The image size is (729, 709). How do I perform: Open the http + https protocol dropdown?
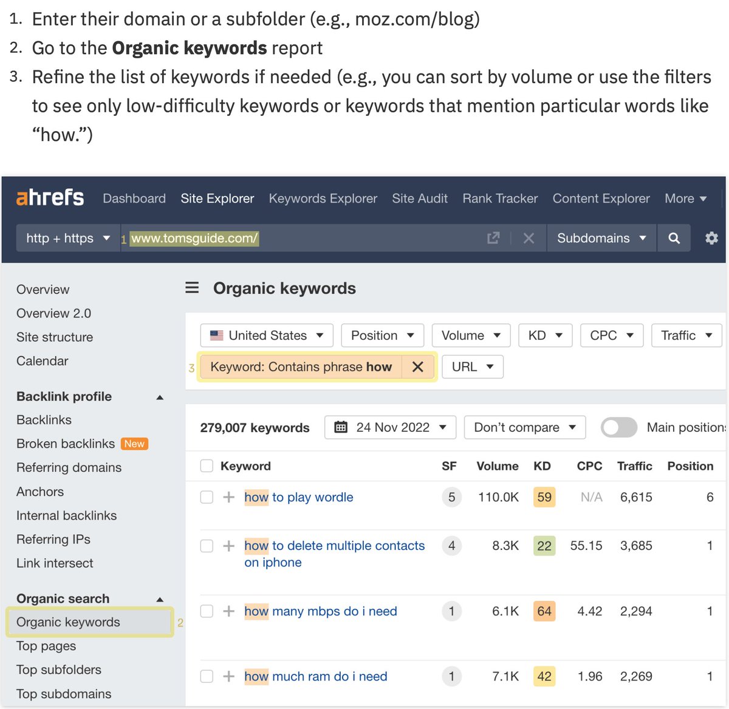coord(68,238)
